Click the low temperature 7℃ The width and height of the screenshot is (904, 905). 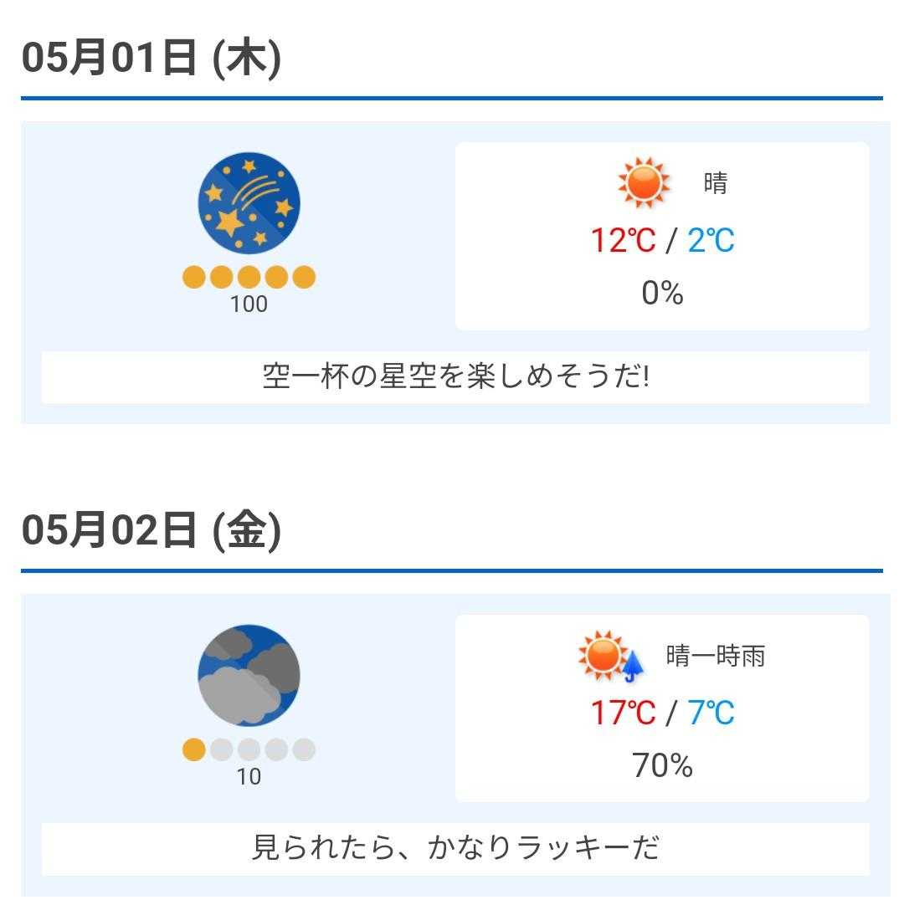pyautogui.click(x=711, y=713)
